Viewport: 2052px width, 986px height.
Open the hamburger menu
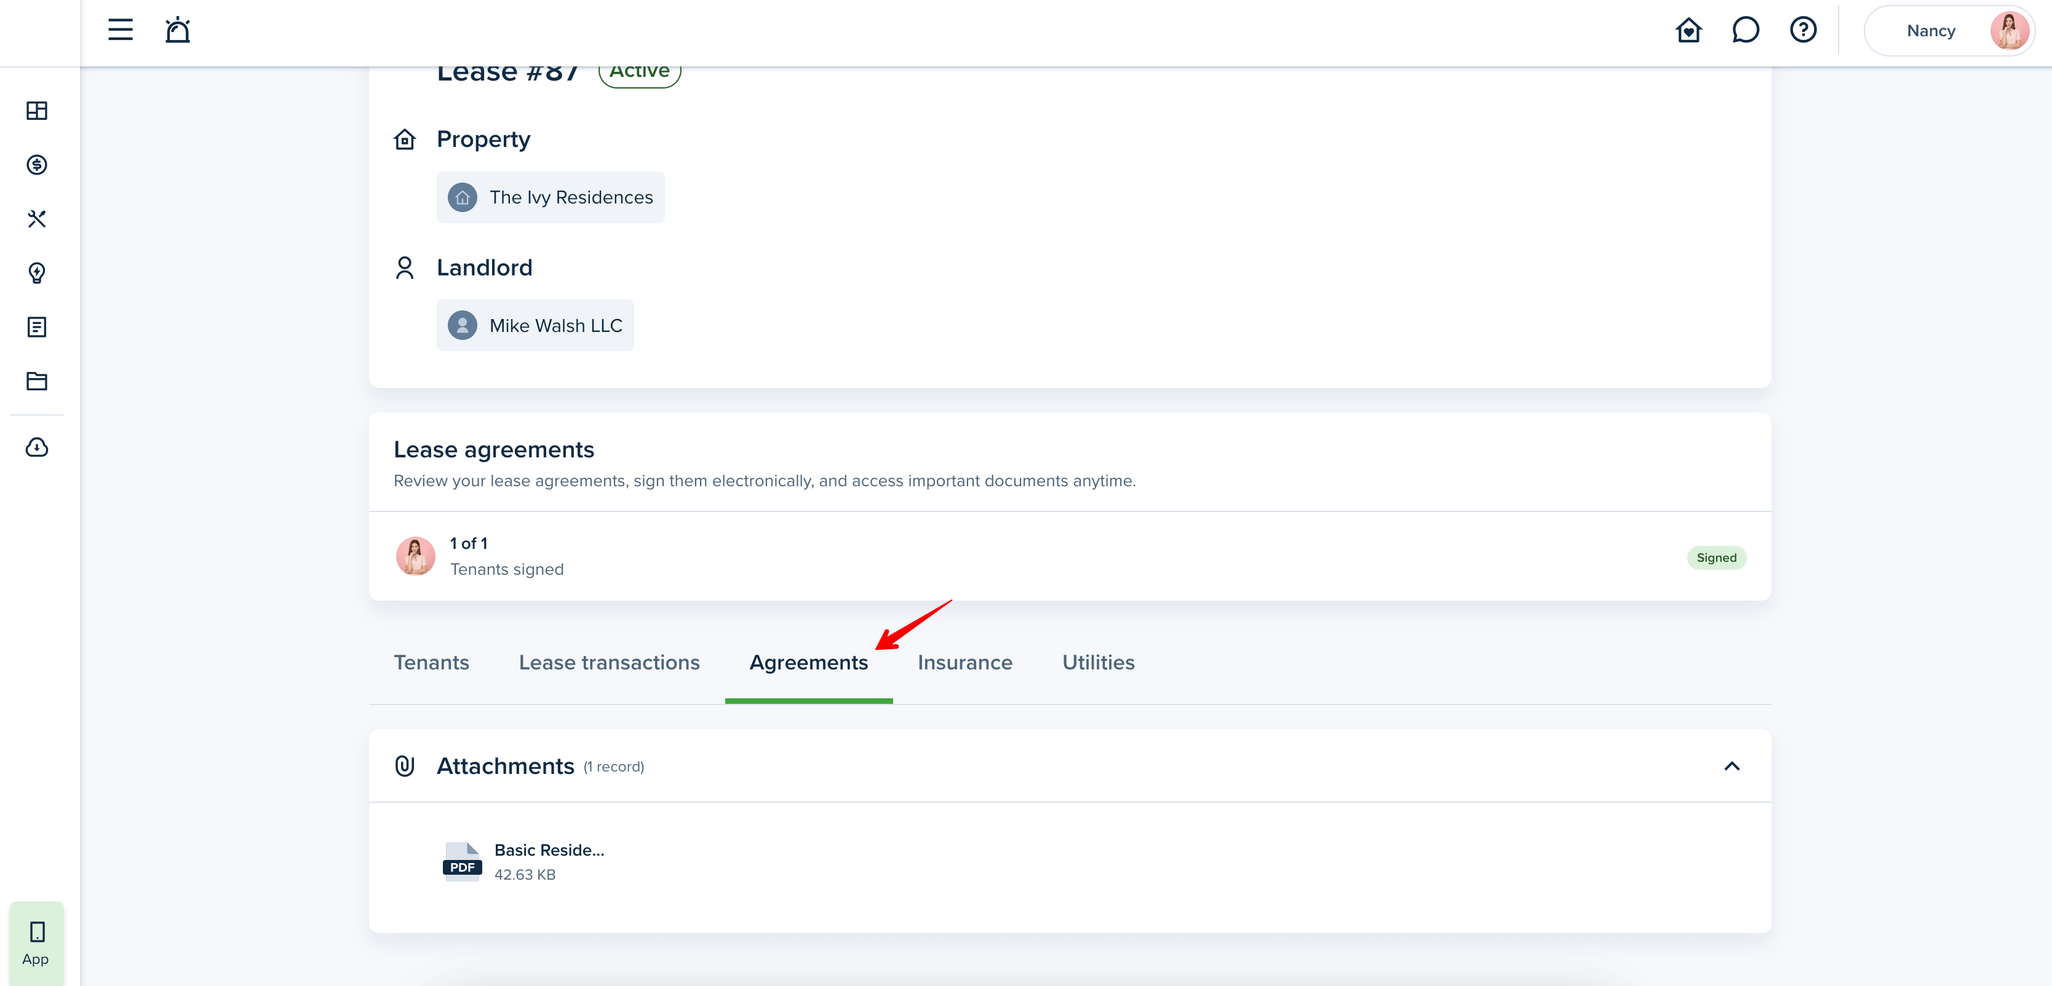point(121,30)
